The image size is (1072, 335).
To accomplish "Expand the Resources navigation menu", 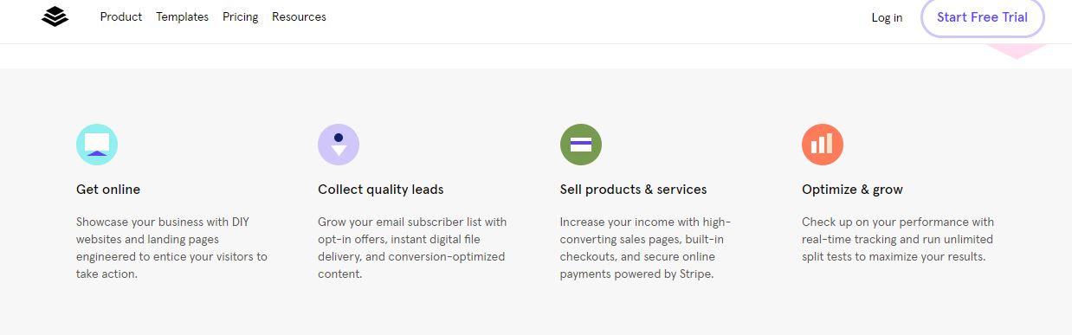I will point(299,16).
